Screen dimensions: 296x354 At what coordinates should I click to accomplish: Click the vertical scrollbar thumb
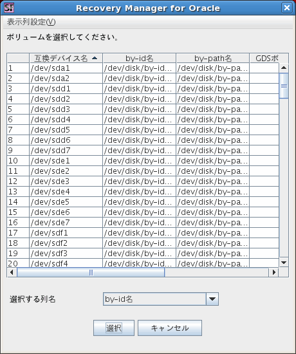coord(284,86)
